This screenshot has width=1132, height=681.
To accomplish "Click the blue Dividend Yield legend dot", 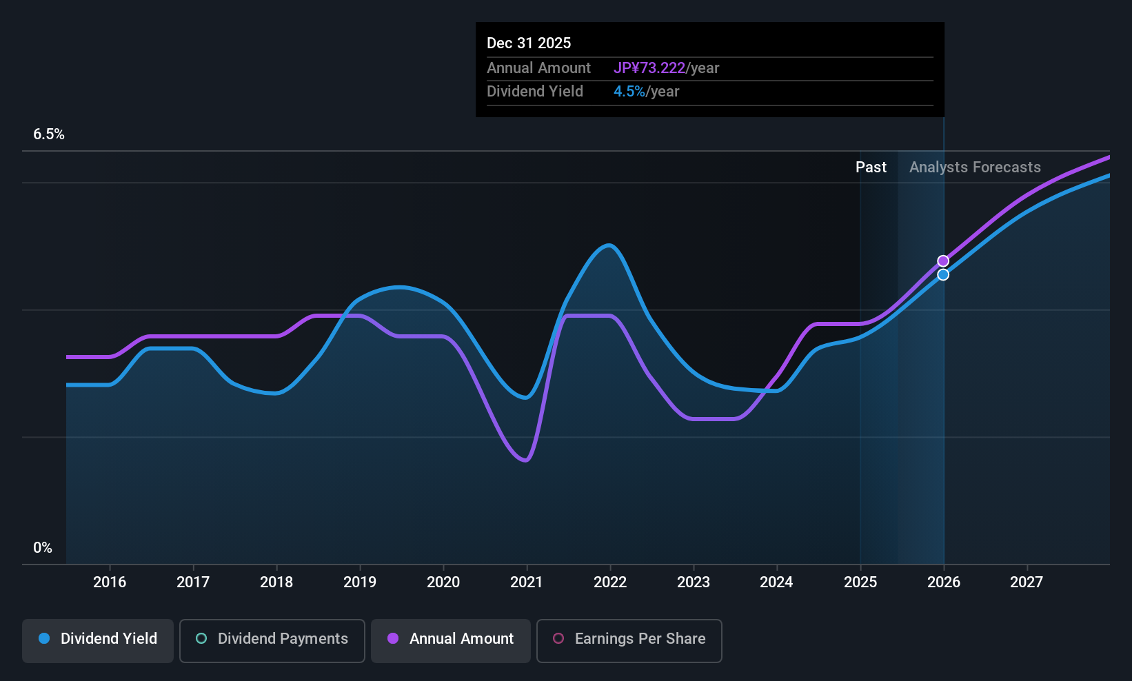I will 44,638.
